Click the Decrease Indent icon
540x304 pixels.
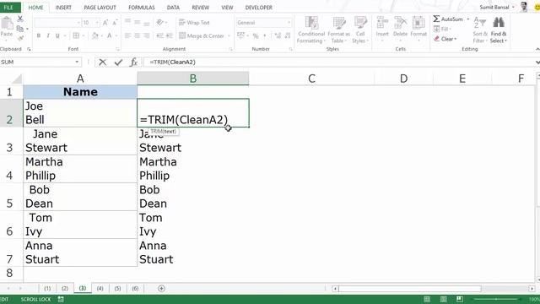point(159,35)
